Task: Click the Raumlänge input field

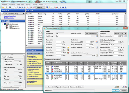Action: click(61, 42)
